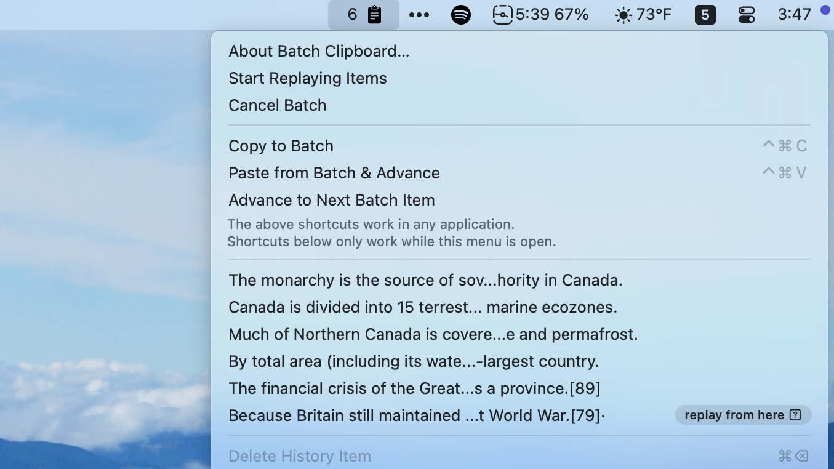Image resolution: width=834 pixels, height=469 pixels.
Task: Open About Batch Clipboard…
Action: point(519,51)
